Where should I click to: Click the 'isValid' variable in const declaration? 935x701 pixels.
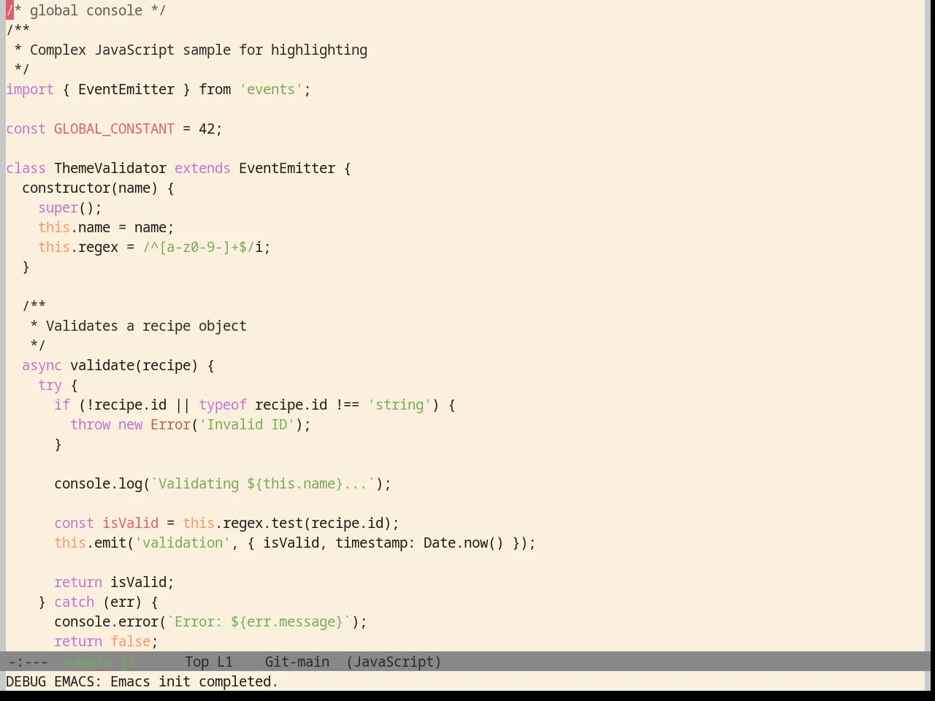point(130,524)
